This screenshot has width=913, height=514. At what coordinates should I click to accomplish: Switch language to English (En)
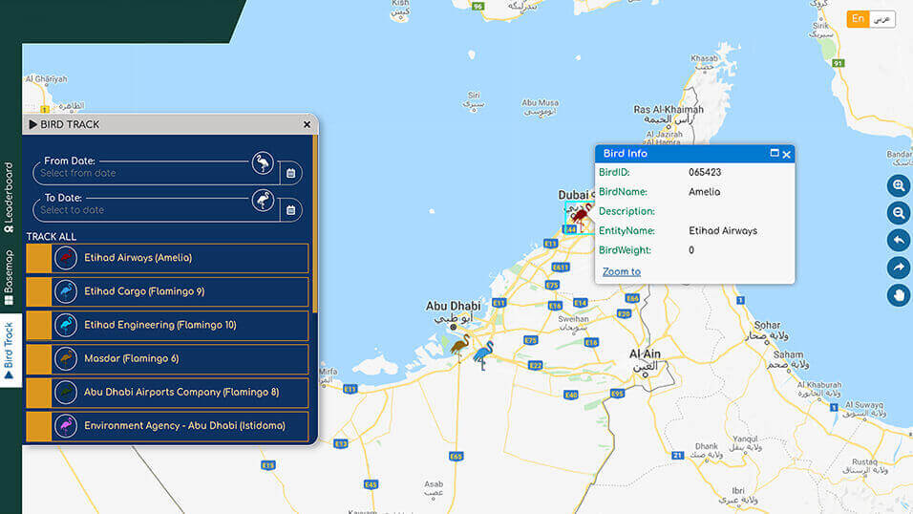tap(858, 19)
